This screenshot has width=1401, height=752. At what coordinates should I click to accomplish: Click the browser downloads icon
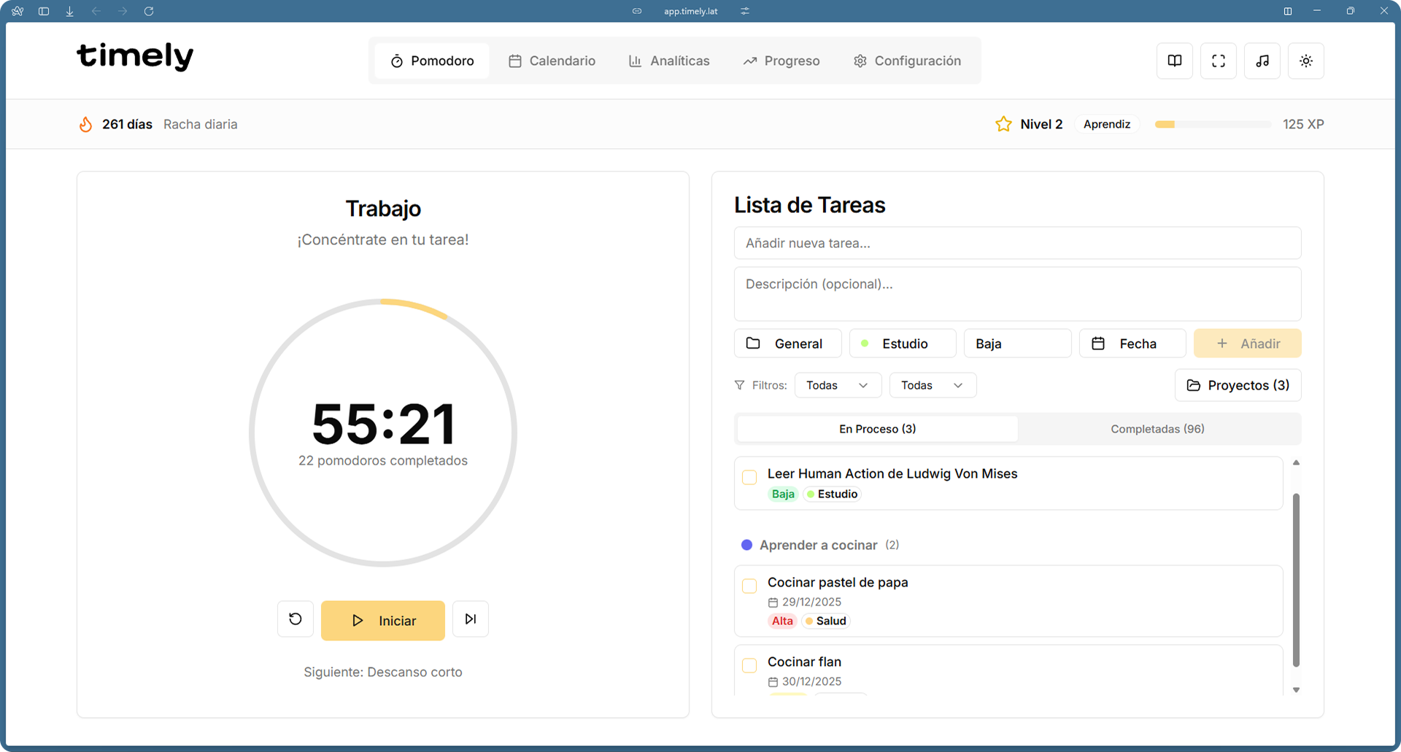70,11
